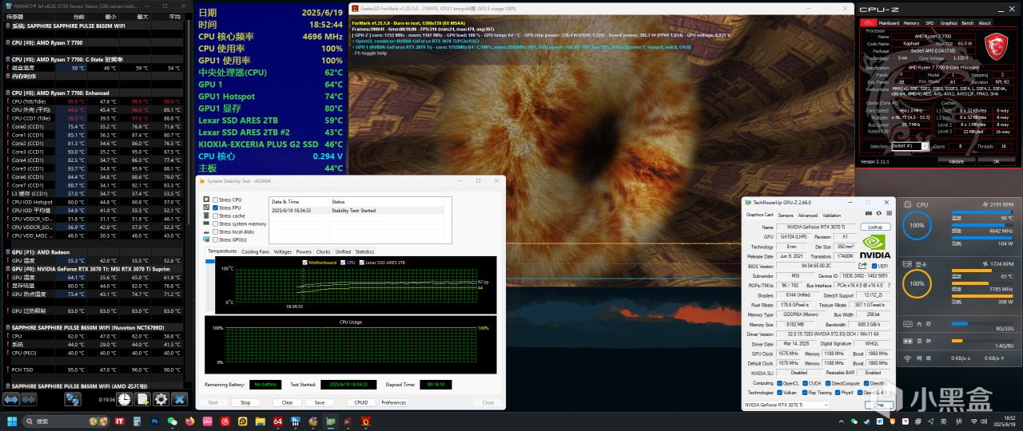Open Firefox from the taskbar
The height and width of the screenshot is (431, 1023).
(x=189, y=421)
